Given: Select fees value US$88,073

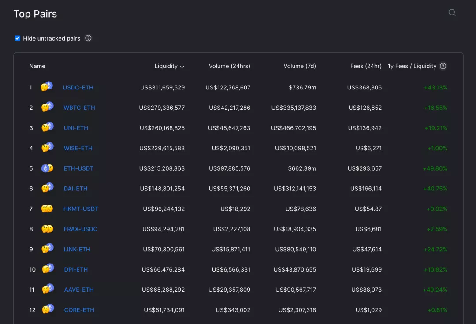Looking at the screenshot, I should tap(366, 290).
